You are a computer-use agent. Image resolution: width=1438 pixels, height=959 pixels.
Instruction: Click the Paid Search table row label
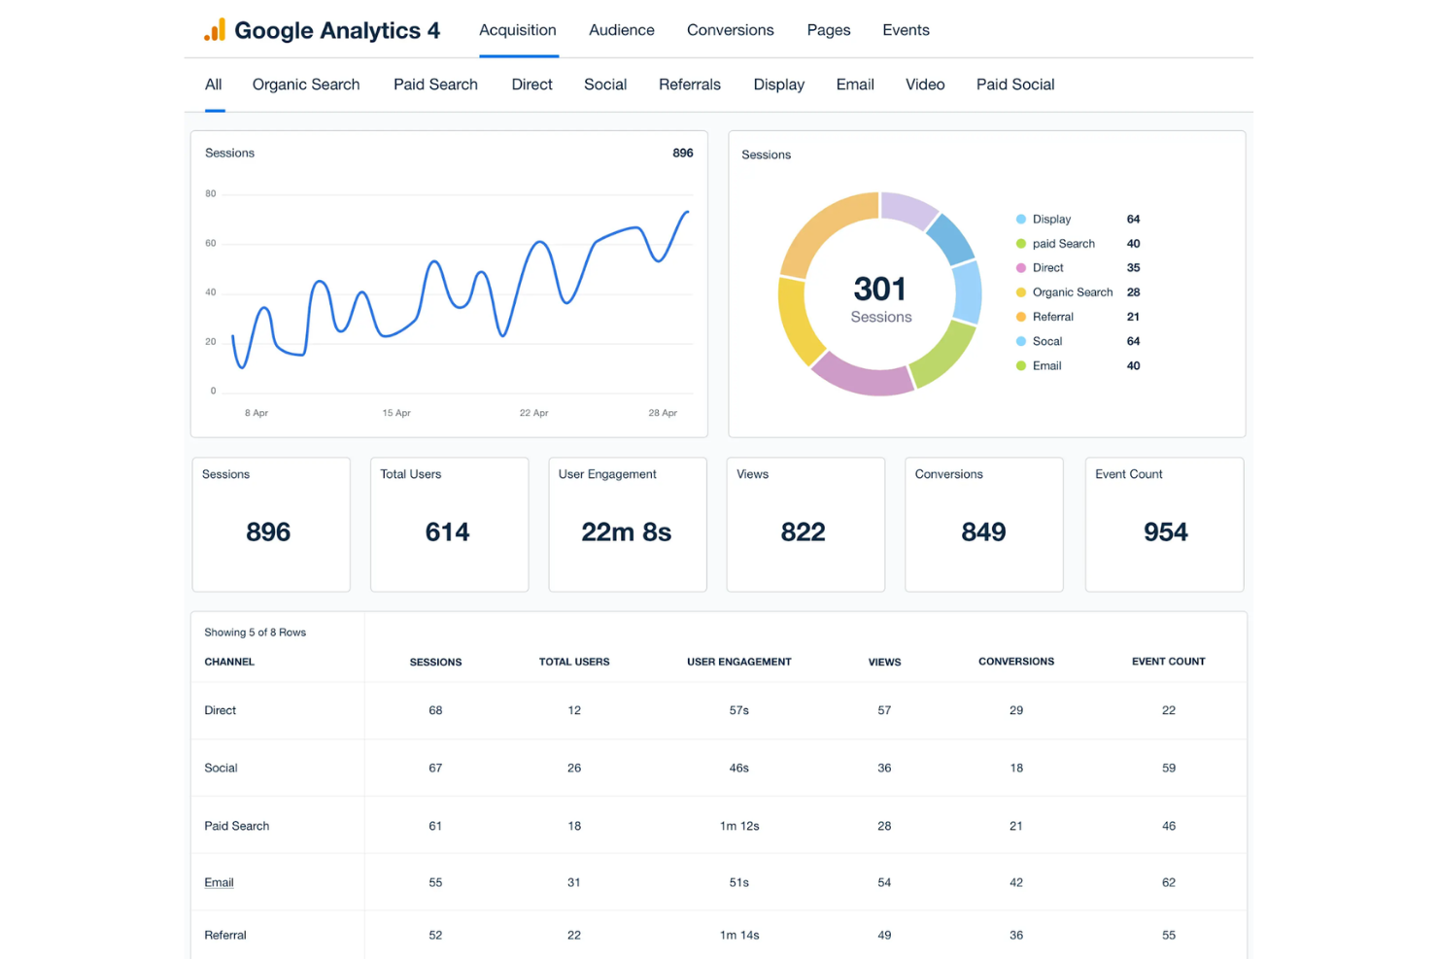(x=237, y=826)
